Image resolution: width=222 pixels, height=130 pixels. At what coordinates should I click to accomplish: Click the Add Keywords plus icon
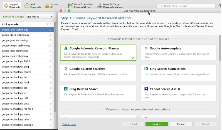tap(27, 6)
